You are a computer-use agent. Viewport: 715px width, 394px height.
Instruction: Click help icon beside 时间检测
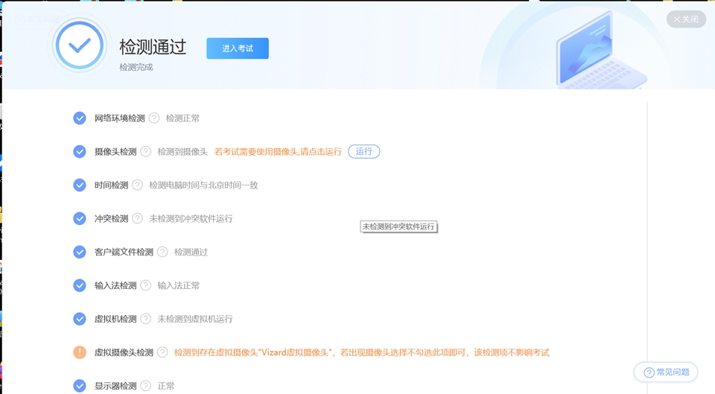click(x=137, y=185)
